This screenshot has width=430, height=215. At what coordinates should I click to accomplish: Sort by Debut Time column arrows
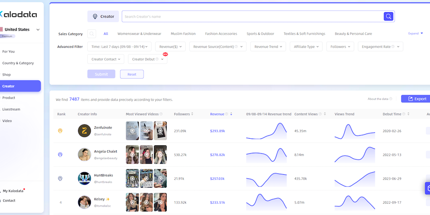[409, 114]
